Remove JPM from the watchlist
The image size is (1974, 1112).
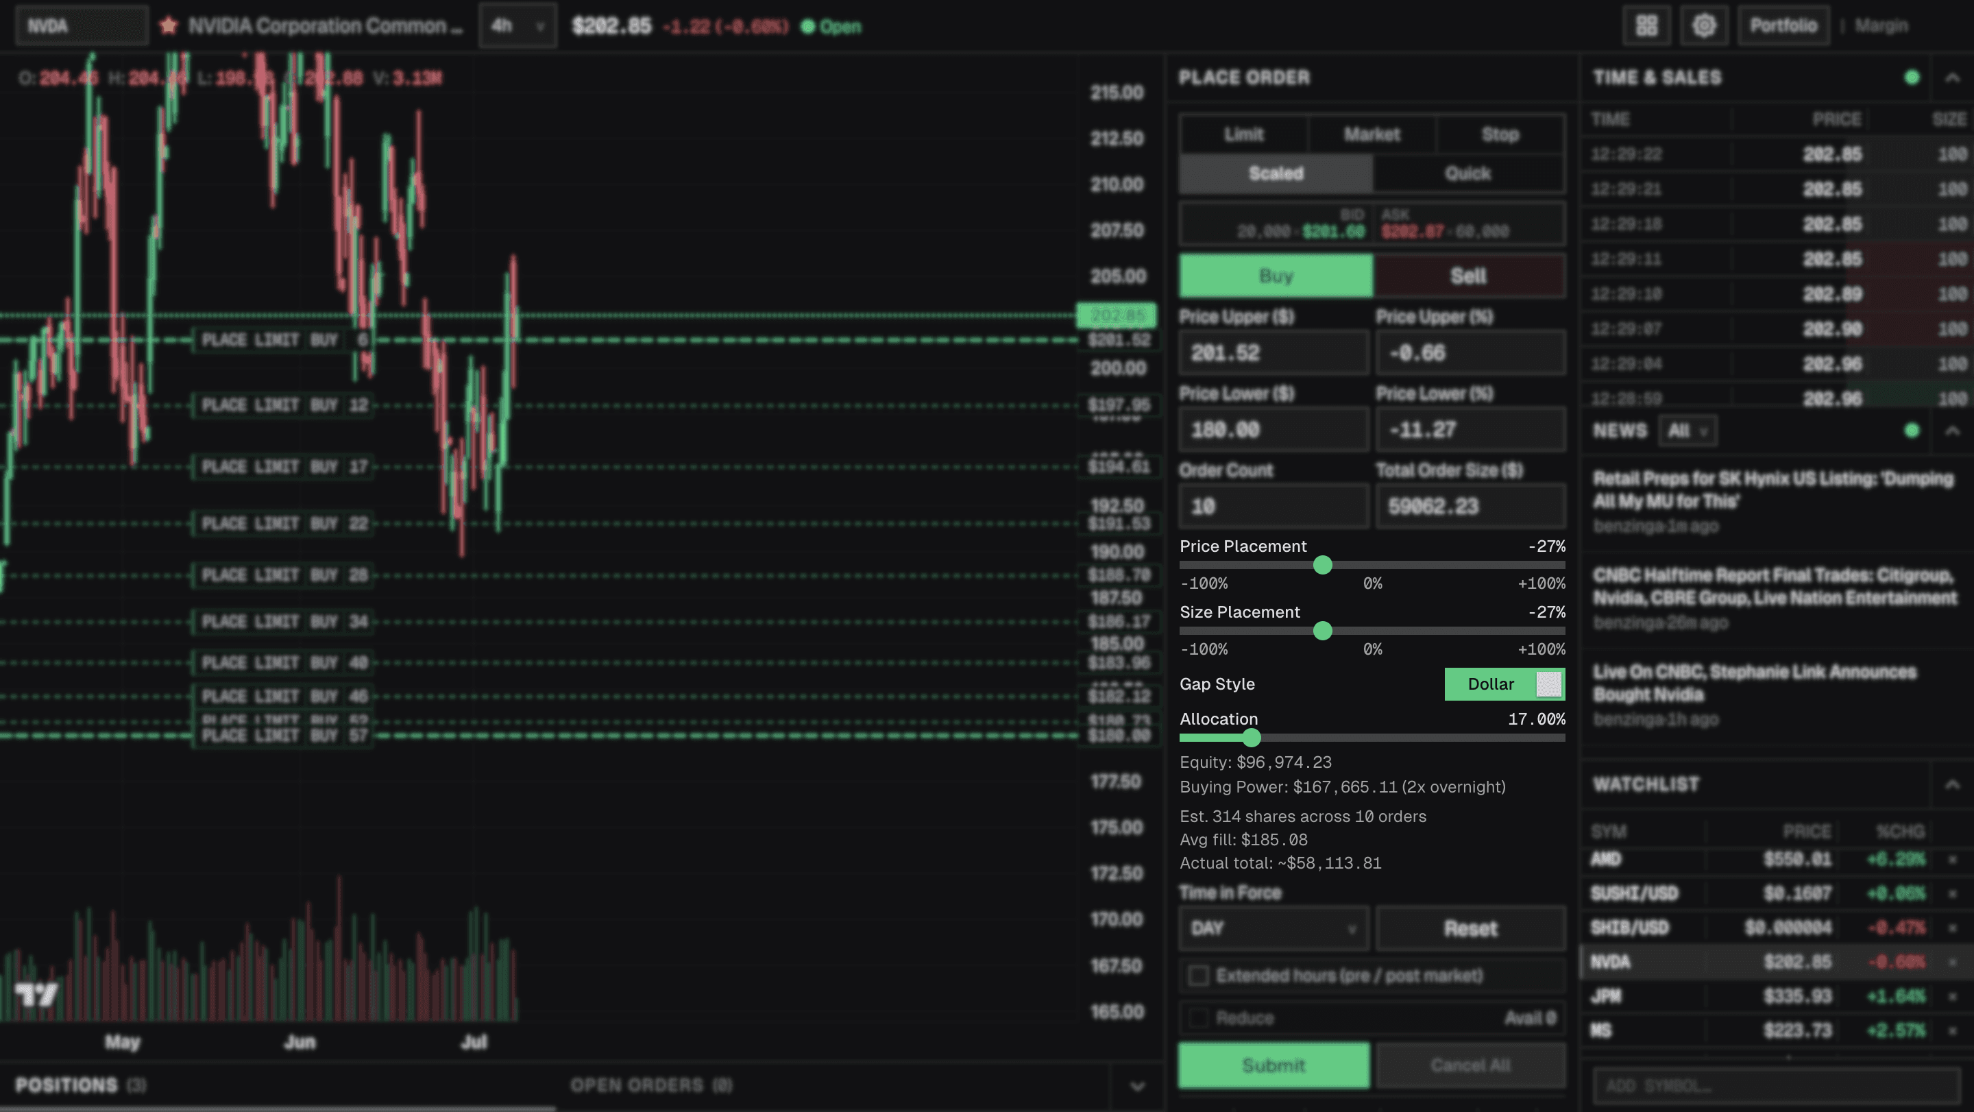1952,996
